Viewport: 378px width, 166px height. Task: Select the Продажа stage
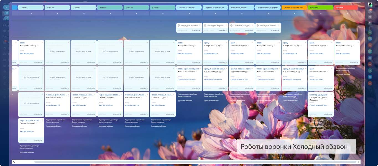coord(321,7)
